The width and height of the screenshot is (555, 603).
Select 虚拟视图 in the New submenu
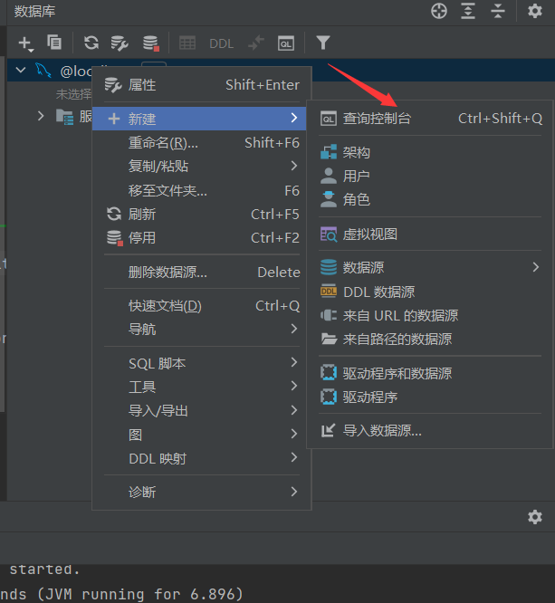[430, 234]
